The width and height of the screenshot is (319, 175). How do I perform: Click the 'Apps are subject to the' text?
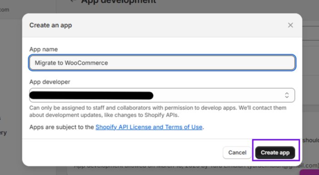[62, 127]
